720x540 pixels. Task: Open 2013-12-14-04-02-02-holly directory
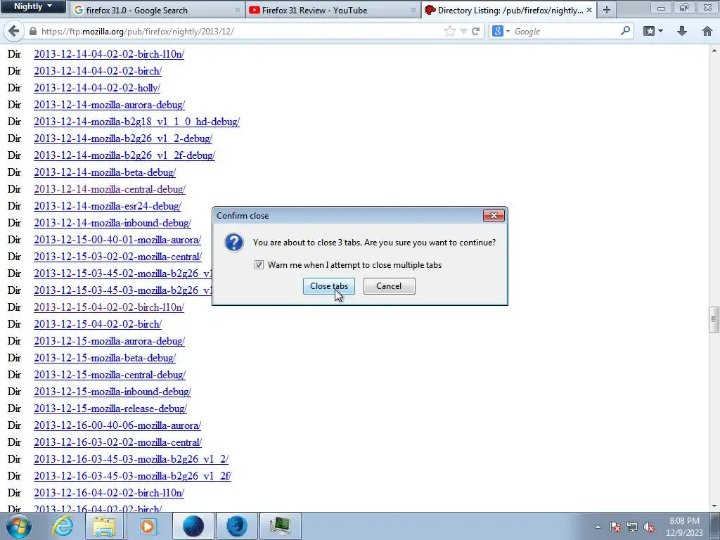click(97, 88)
